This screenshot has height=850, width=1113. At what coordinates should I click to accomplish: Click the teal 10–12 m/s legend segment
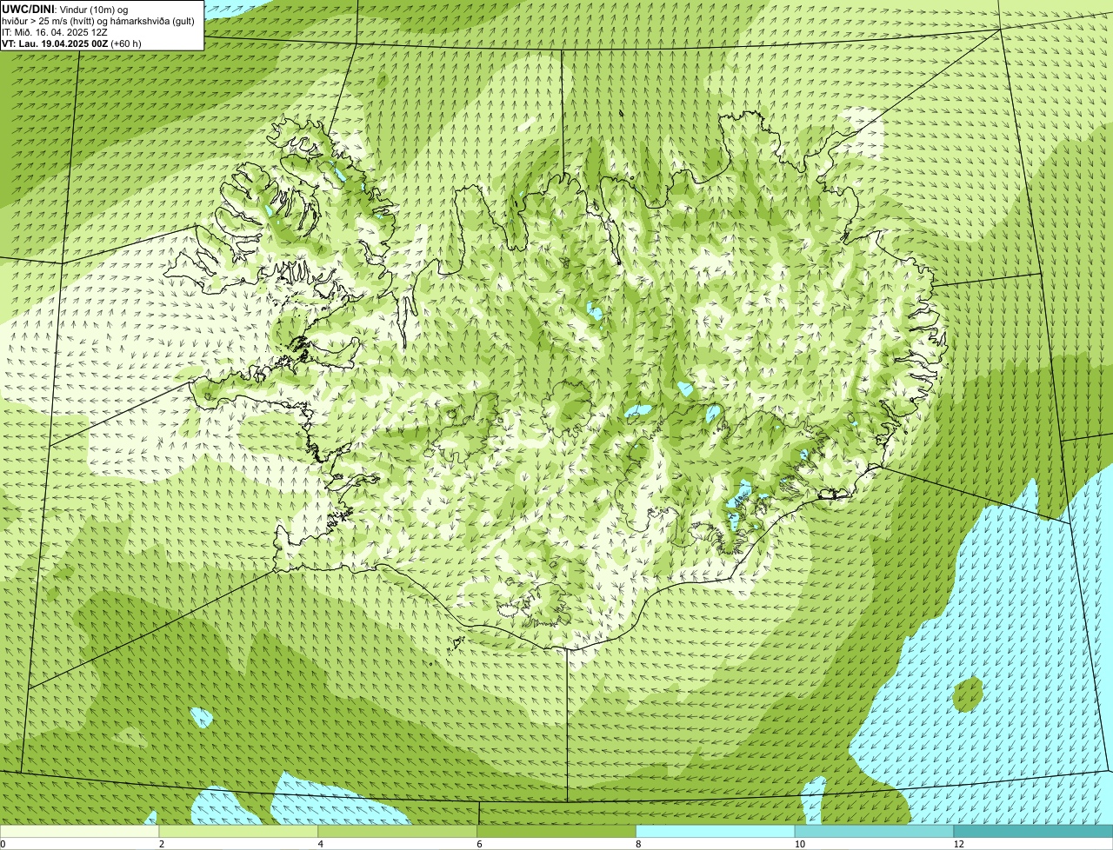click(x=874, y=832)
